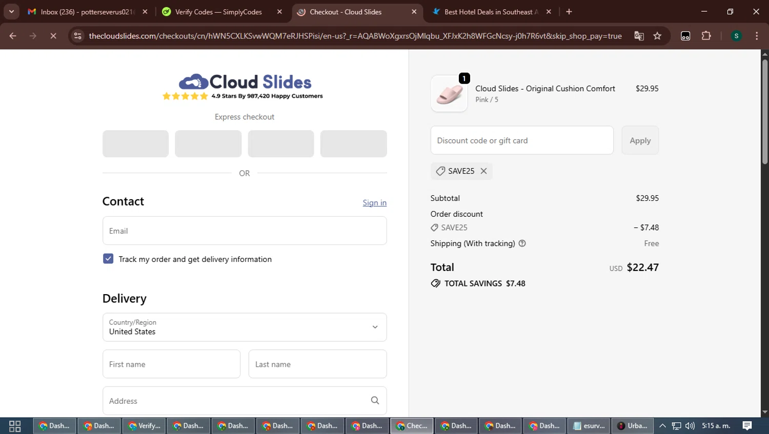Open the Chrome profile avatar S
This screenshot has width=769, height=434.
tap(736, 36)
